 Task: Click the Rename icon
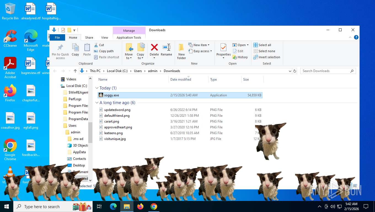coord(166,47)
